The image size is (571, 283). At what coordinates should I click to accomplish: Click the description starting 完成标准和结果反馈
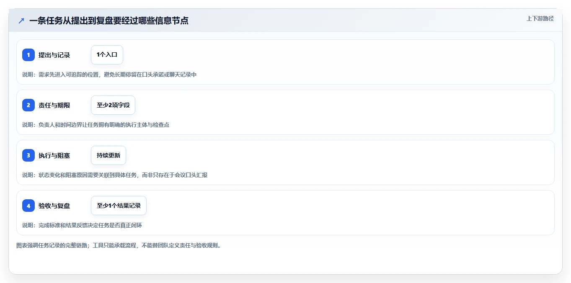pyautogui.click(x=82, y=225)
